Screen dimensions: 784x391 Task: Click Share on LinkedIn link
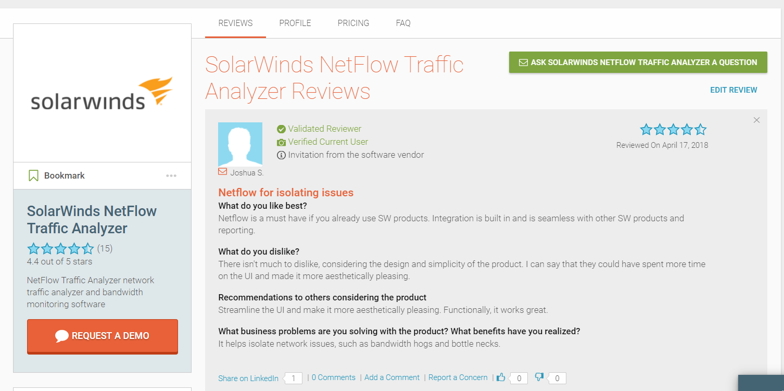(248, 379)
